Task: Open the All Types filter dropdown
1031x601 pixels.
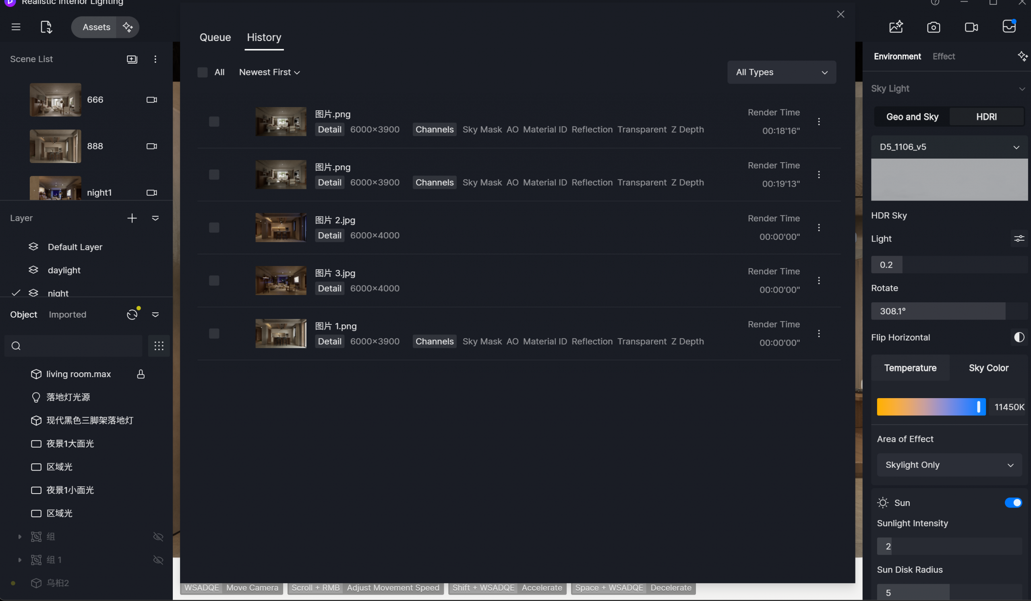Action: [781, 72]
